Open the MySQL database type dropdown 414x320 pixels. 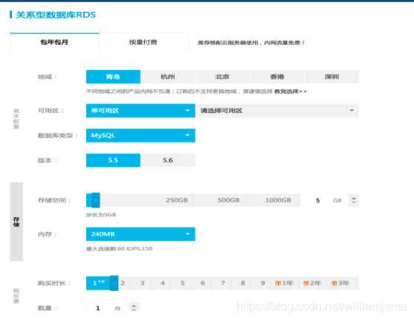(x=140, y=135)
